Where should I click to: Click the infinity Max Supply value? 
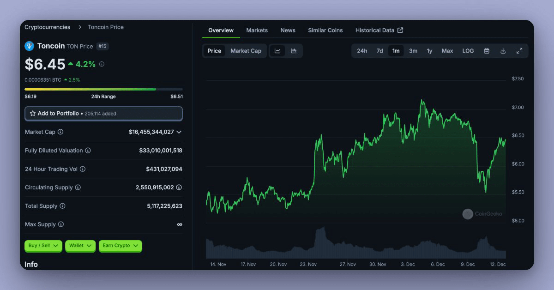pyautogui.click(x=180, y=224)
